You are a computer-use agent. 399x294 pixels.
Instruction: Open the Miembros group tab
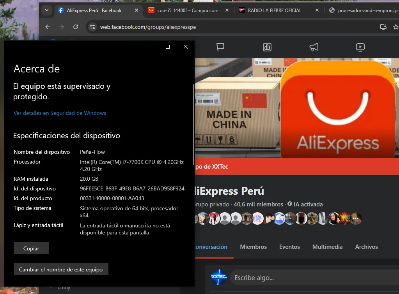[254, 247]
